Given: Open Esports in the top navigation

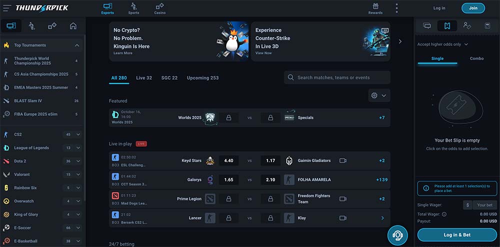Looking at the screenshot, I should (x=108, y=8).
